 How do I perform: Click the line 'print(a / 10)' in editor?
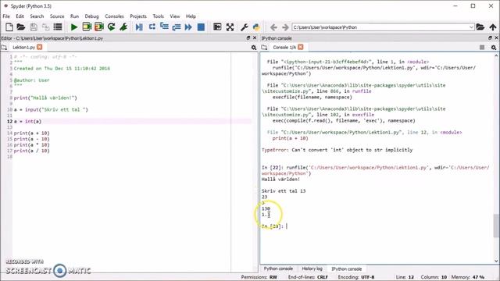[31, 151]
